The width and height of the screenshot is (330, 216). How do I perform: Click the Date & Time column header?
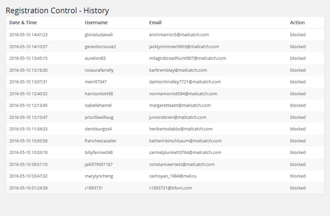[23, 23]
